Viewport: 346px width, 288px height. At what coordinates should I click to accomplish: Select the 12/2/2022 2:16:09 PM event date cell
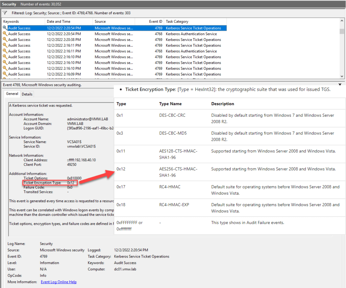pyautogui.click(x=64, y=74)
